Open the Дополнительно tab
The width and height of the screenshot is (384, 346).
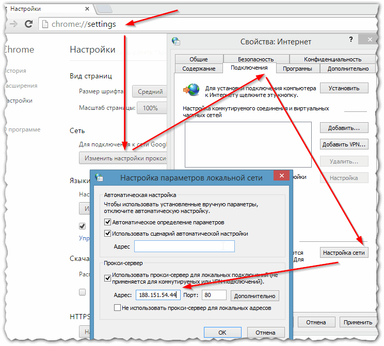pos(348,69)
